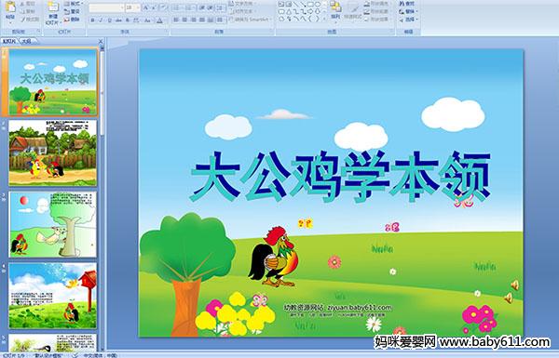Align text to the right
The image size is (559, 358).
[193, 20]
